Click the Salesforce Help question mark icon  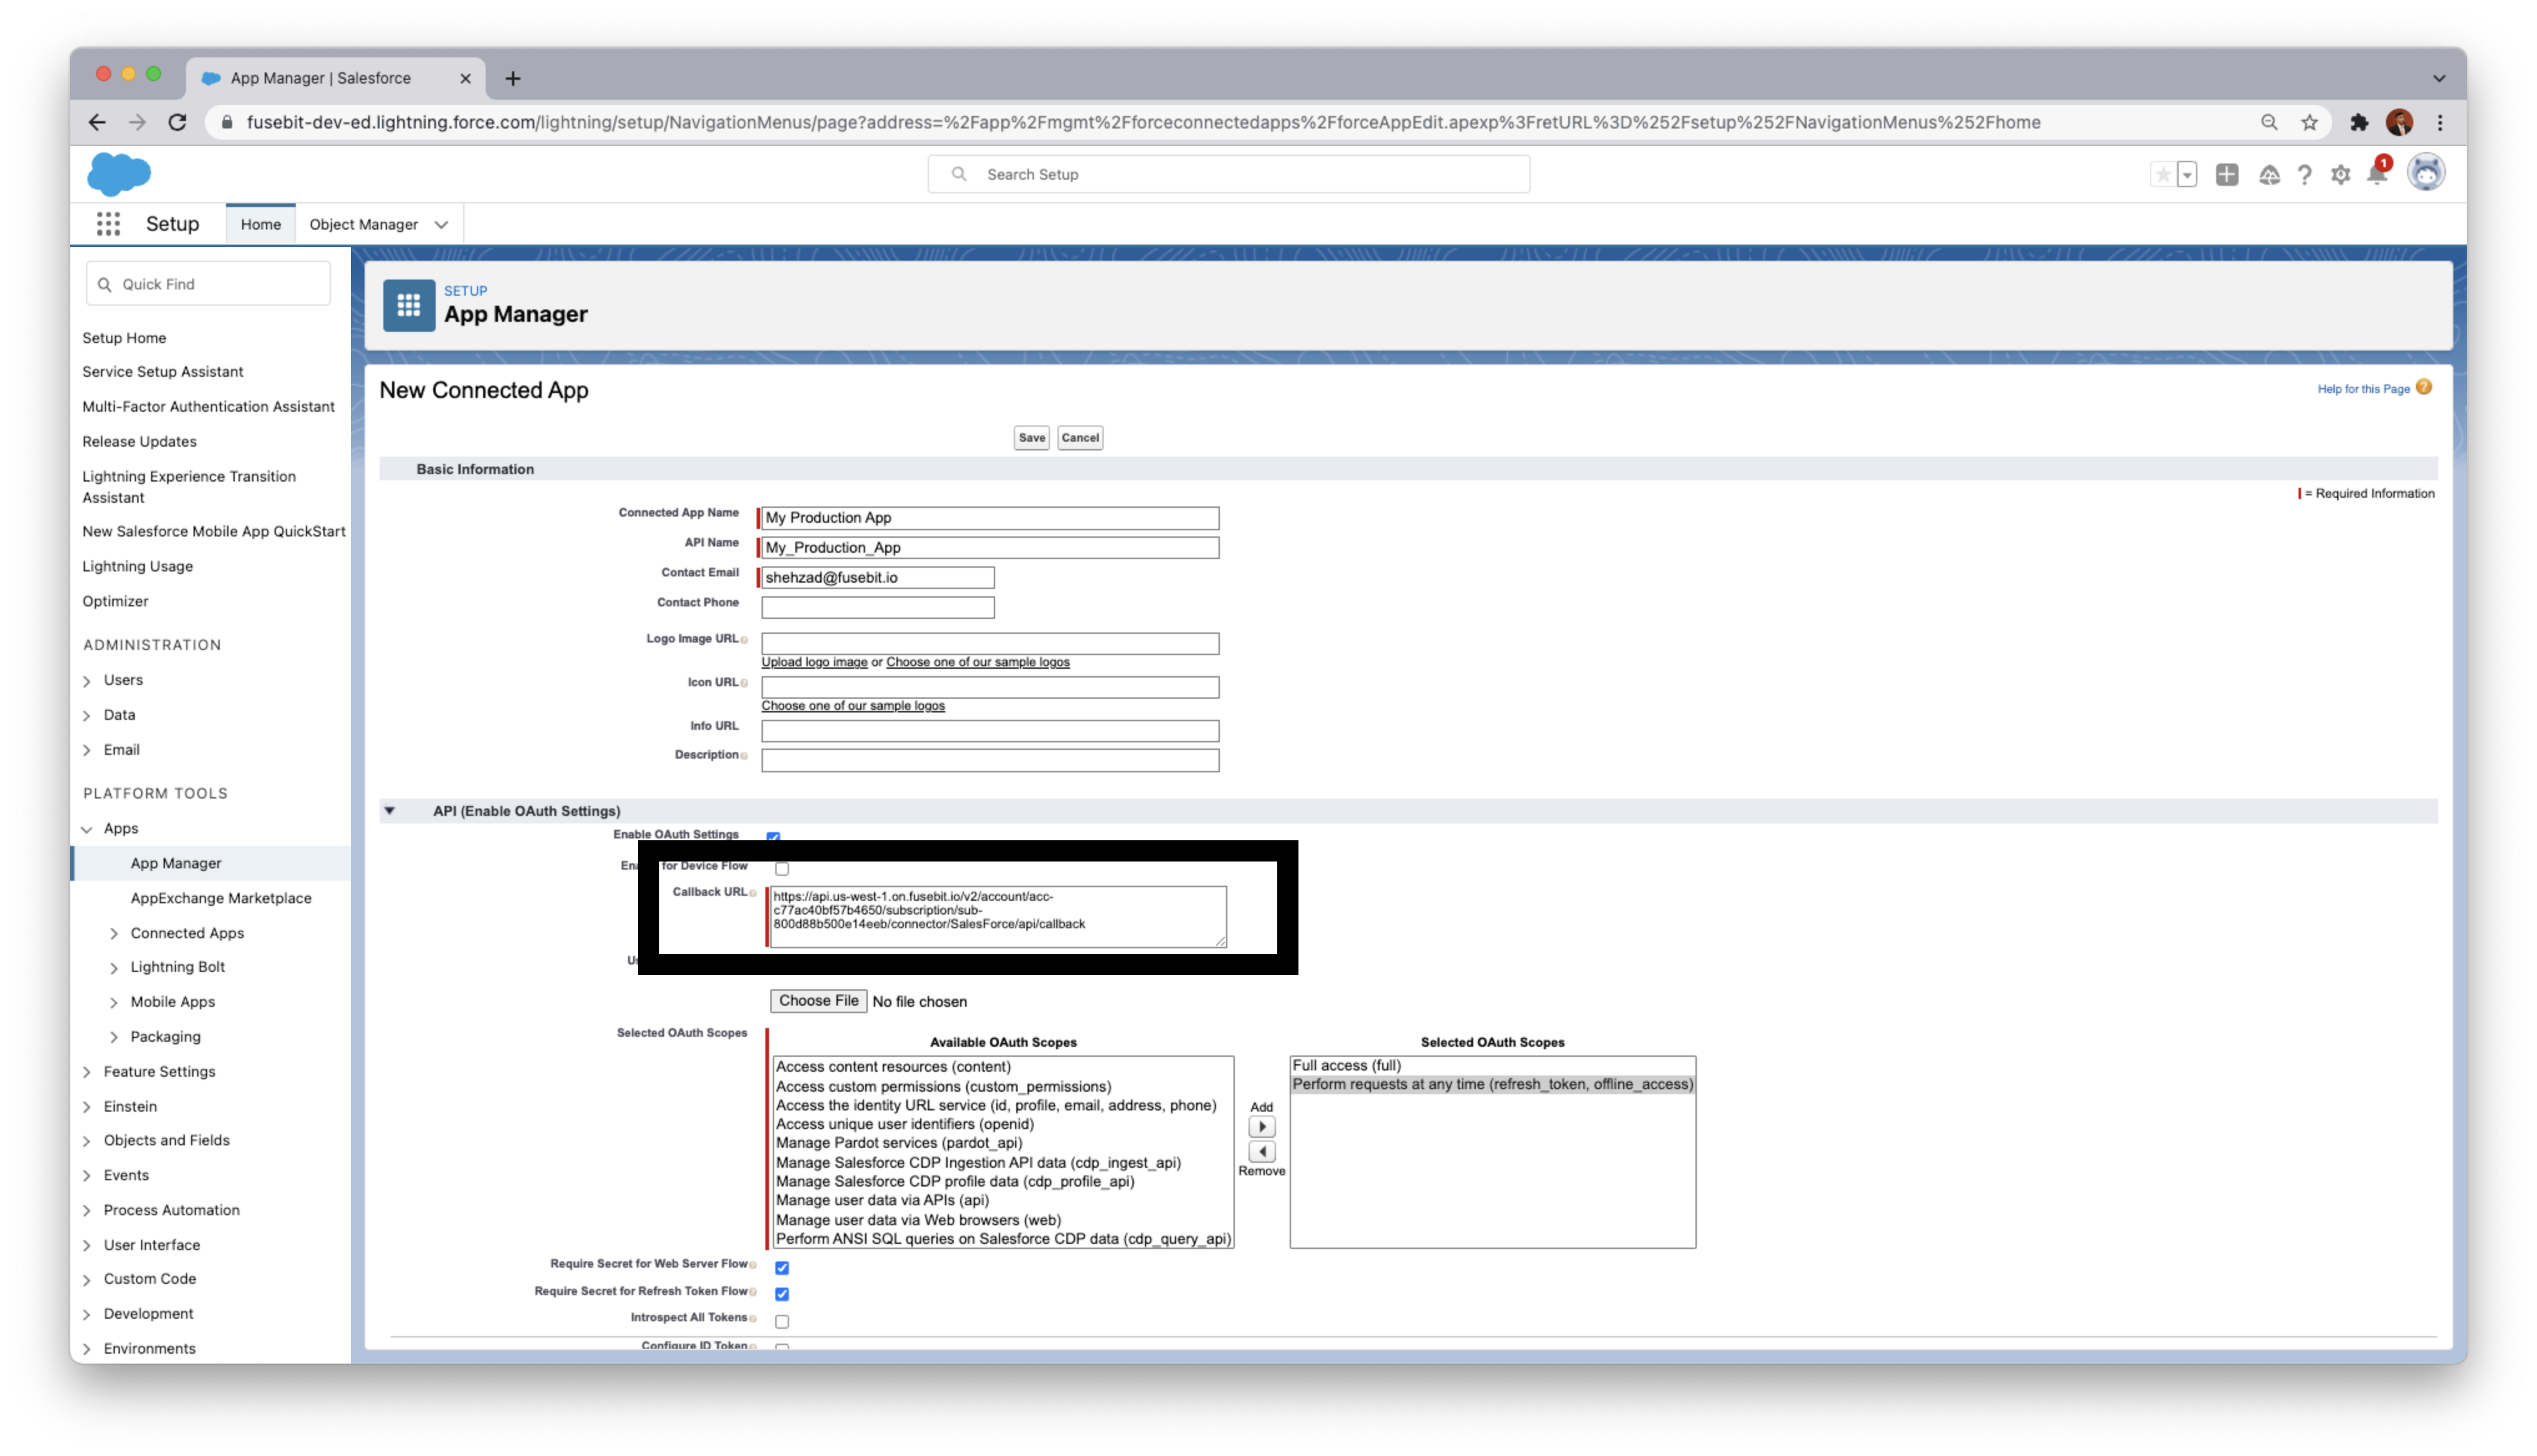coord(2305,175)
